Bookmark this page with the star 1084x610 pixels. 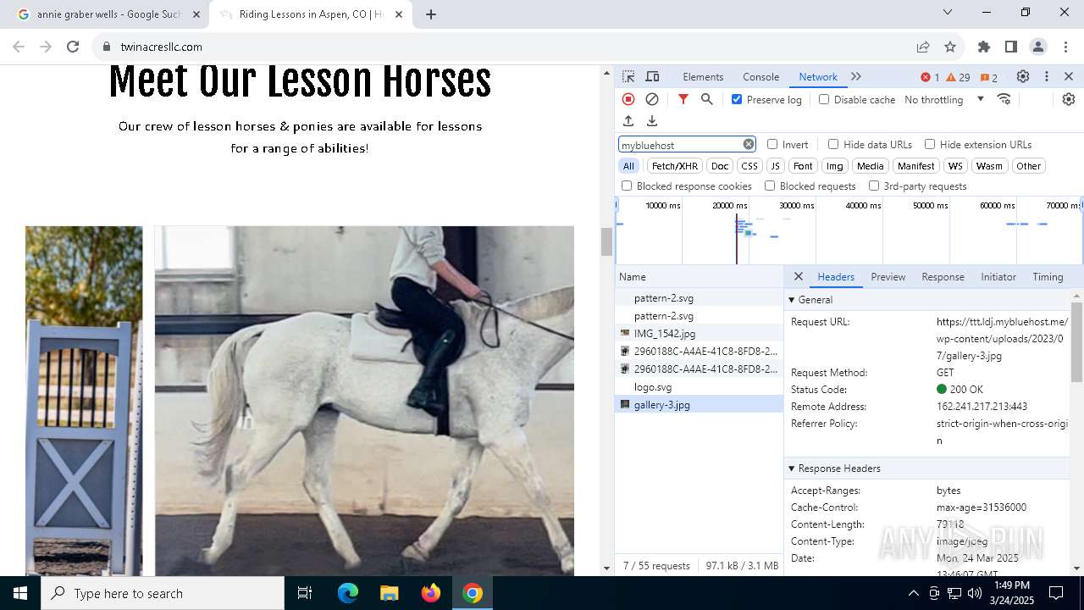click(x=950, y=47)
